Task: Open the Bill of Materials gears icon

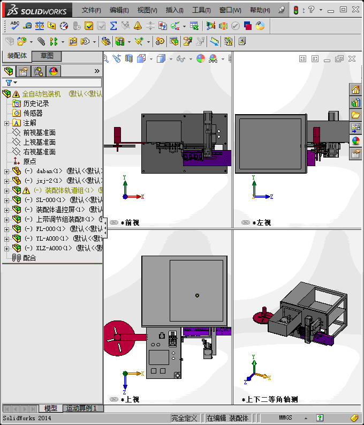Action: pyautogui.click(x=160, y=41)
